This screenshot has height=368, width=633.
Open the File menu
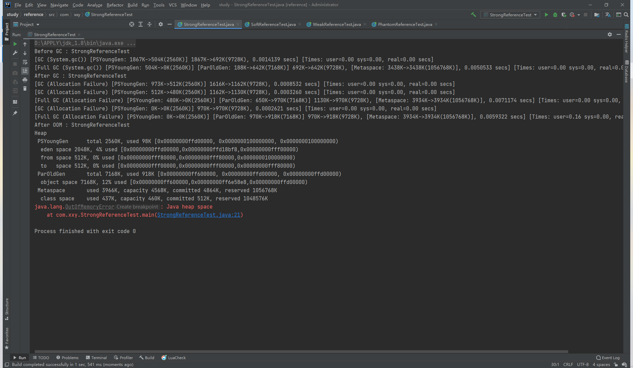18,5
